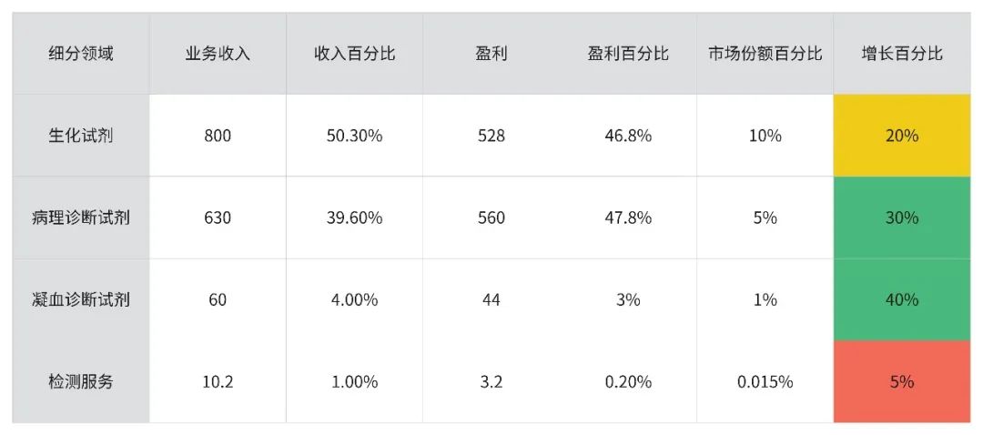The height and width of the screenshot is (435, 983).
Task: Click the 细分领域 column header
Action: tap(81, 54)
